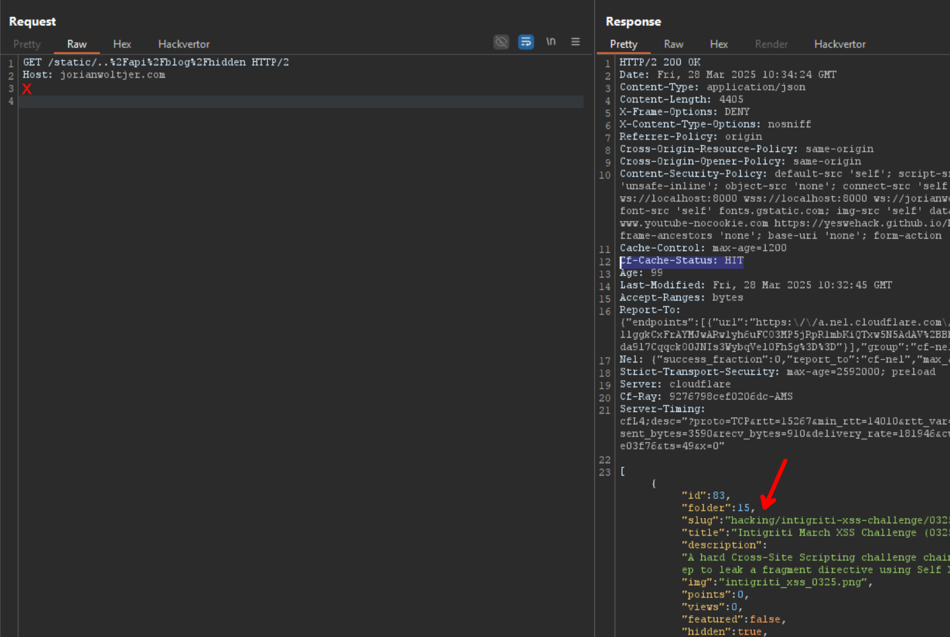Click the Response panel title
Viewport: 950px width, 637px height.
634,21
